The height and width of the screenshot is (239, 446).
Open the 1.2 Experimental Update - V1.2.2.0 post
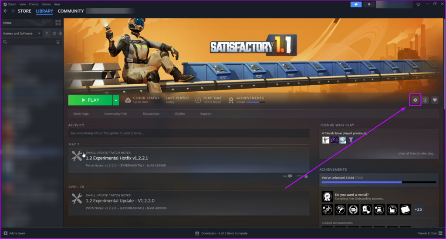[120, 201]
